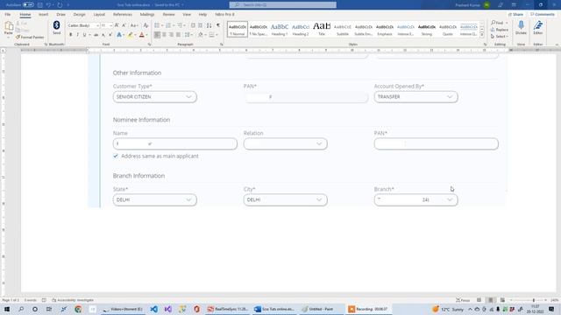Open Google Chrome from taskbar
This screenshot has width=561, height=315.
(x=78, y=309)
